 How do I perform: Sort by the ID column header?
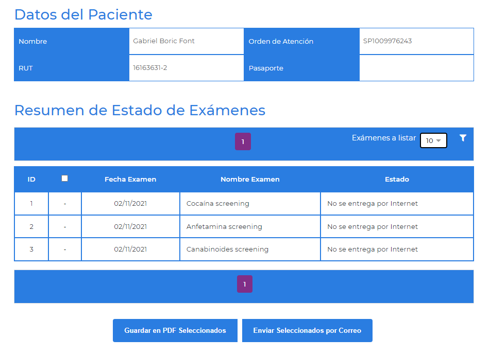click(31, 180)
